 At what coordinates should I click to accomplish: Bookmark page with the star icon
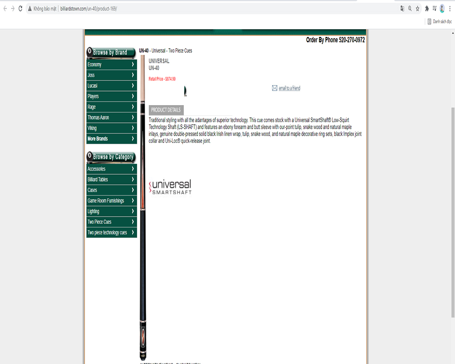point(418,9)
